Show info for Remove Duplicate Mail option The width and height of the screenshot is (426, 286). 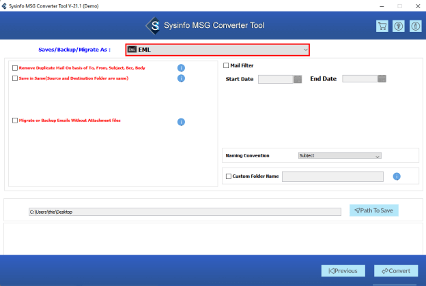click(181, 68)
